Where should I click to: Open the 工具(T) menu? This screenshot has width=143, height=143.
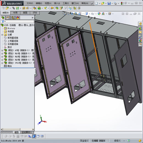pyautogui.click(x=66, y=3)
